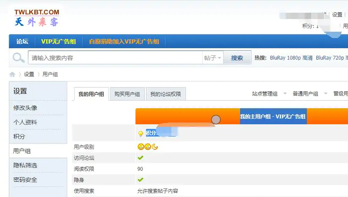Switch to the 我的论坛权限 tab
This screenshot has height=197, width=348.
pos(166,94)
